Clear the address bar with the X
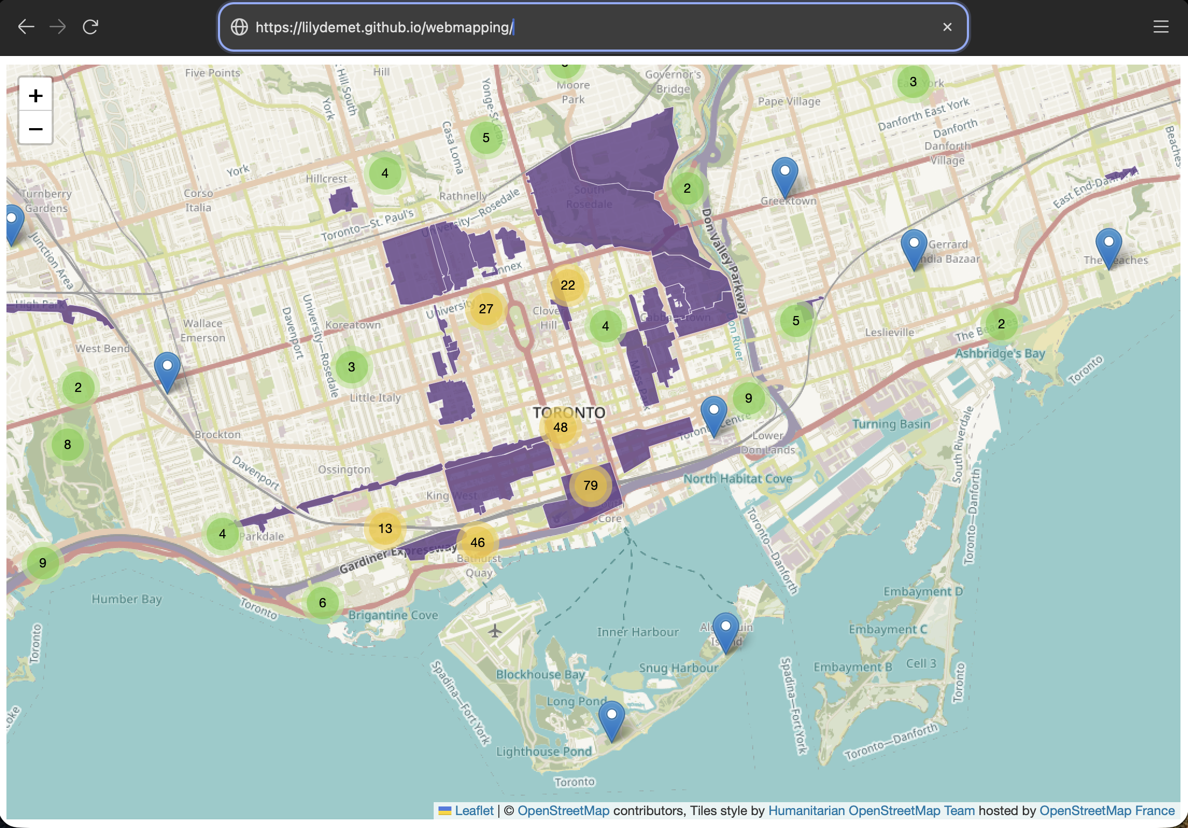This screenshot has width=1188, height=828. [x=947, y=27]
